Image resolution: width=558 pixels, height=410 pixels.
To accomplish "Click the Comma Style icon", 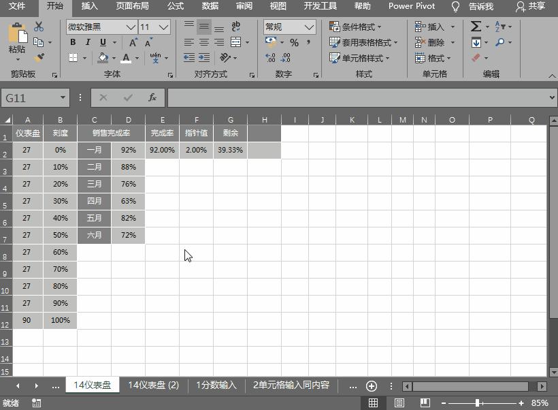I will pos(308,42).
